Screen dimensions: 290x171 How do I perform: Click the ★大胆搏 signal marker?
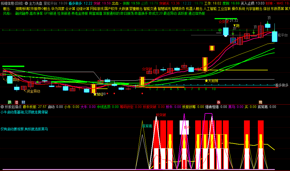[211, 81]
